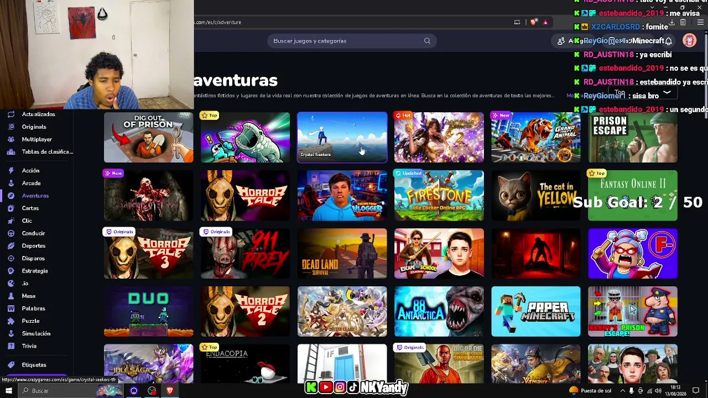Select the Mesa pawn icon
708x398 pixels.
[11, 296]
